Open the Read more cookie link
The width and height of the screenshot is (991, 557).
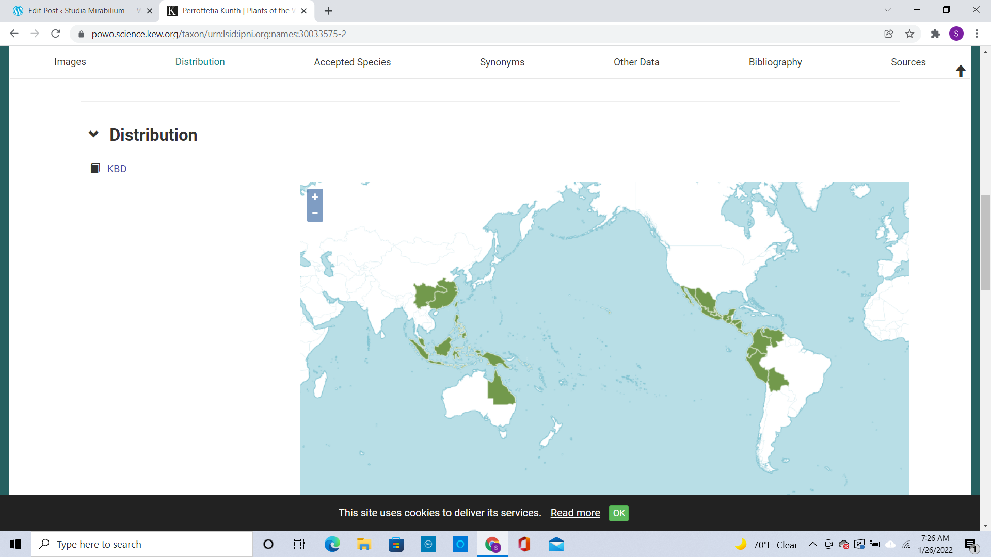click(575, 513)
